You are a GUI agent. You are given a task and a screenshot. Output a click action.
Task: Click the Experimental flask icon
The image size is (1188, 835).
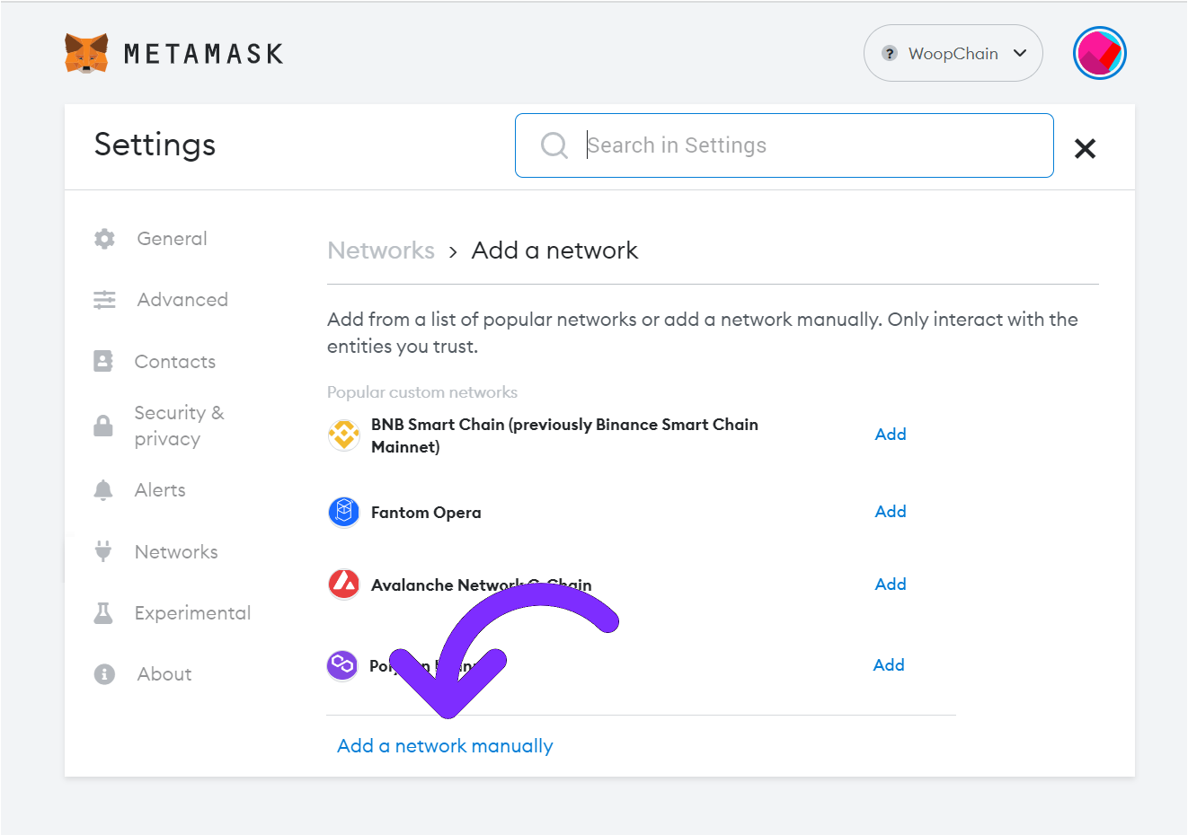tap(103, 613)
